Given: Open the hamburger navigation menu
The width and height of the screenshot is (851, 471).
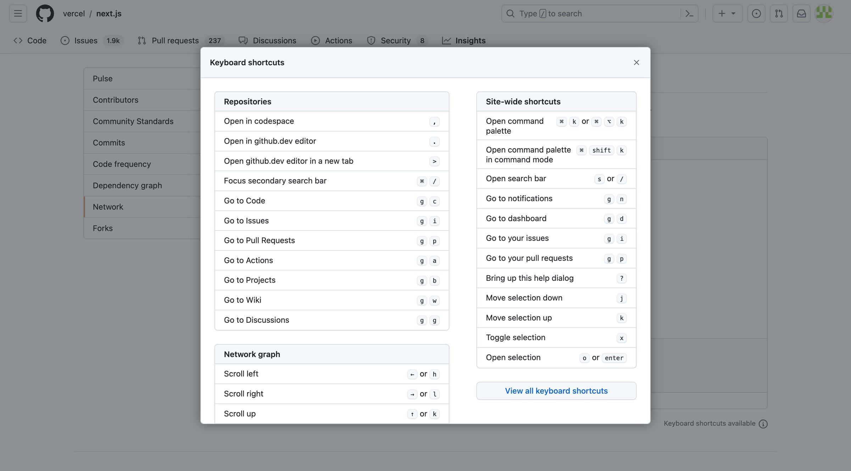Looking at the screenshot, I should pos(18,13).
